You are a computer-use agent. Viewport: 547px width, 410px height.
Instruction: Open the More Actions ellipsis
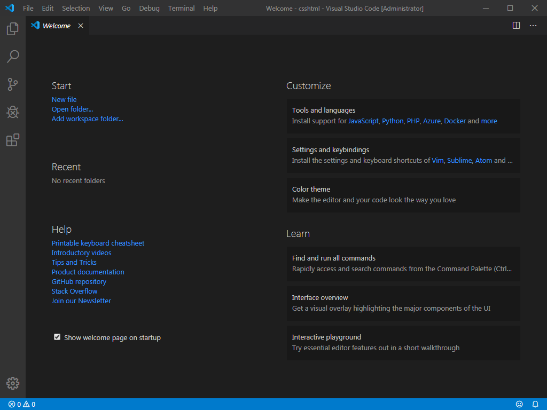click(533, 26)
